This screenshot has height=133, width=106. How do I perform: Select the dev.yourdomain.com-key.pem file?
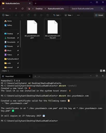coord(53,29)
